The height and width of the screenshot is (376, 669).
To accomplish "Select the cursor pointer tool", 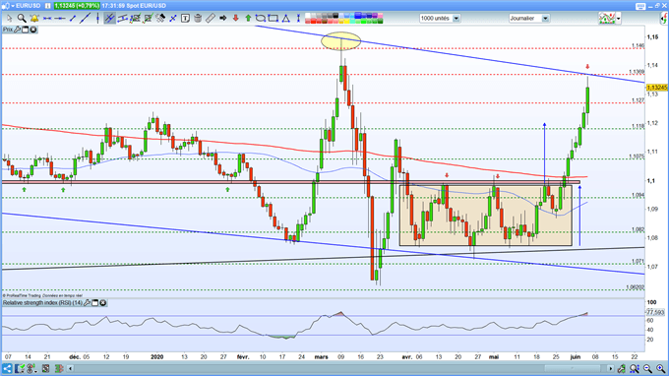I will pos(9,19).
